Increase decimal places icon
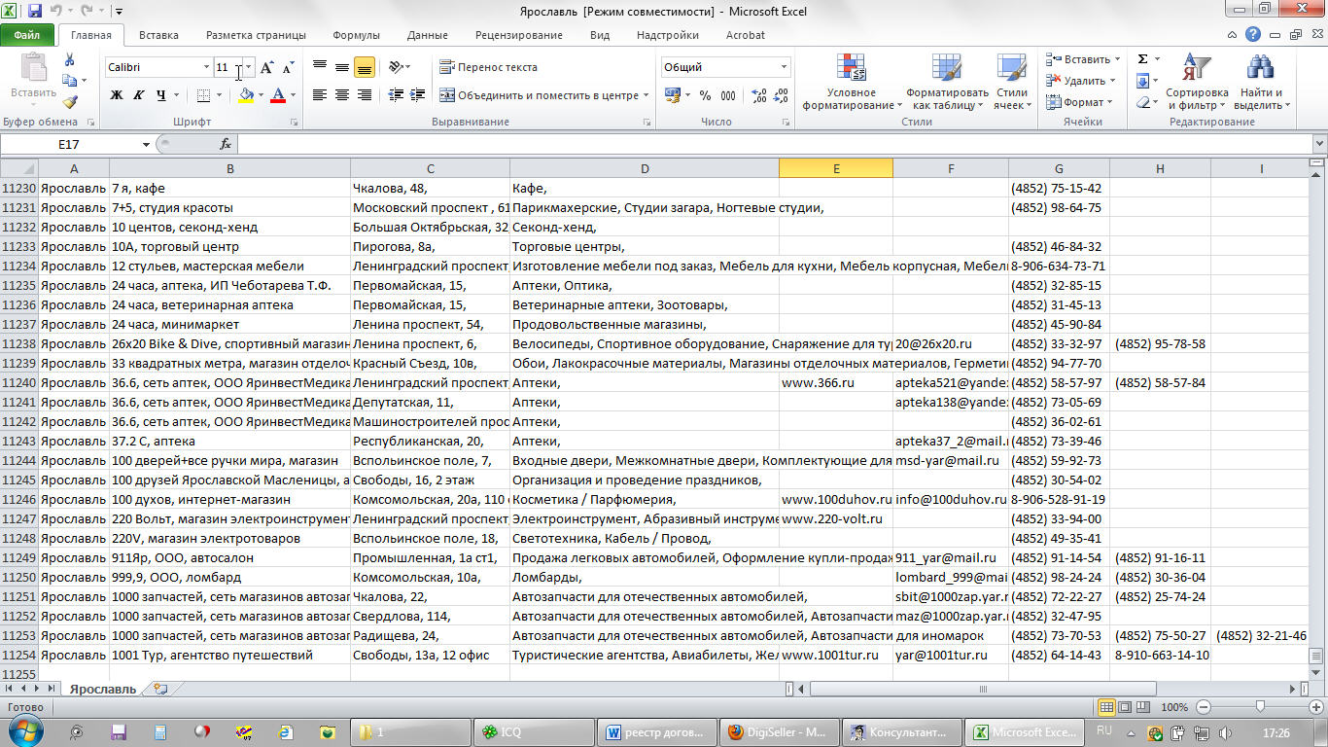The width and height of the screenshot is (1328, 747). (758, 95)
